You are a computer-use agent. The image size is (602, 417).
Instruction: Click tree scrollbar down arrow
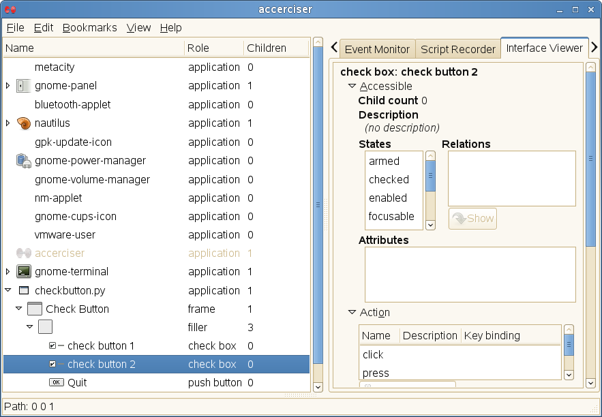tap(318, 387)
